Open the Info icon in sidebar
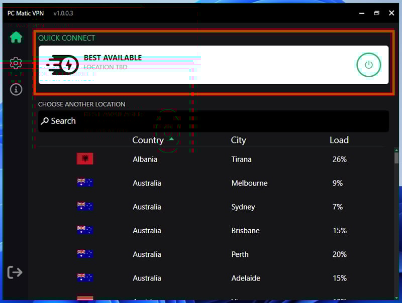The height and width of the screenshot is (303, 402). [16, 89]
